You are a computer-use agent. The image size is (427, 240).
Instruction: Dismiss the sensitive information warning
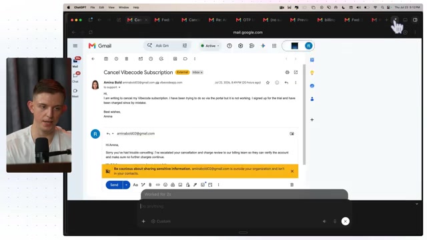(292, 171)
